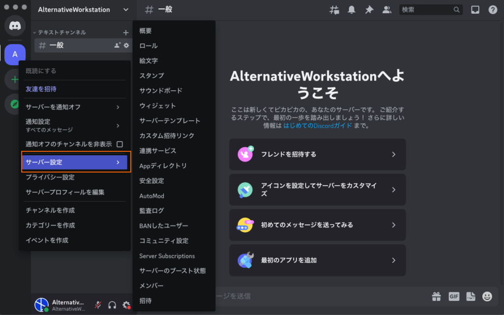This screenshot has width=504, height=315.
Task: Toggle 通知オフのチャンネルを非表示 checkbox
Action: tap(120, 144)
